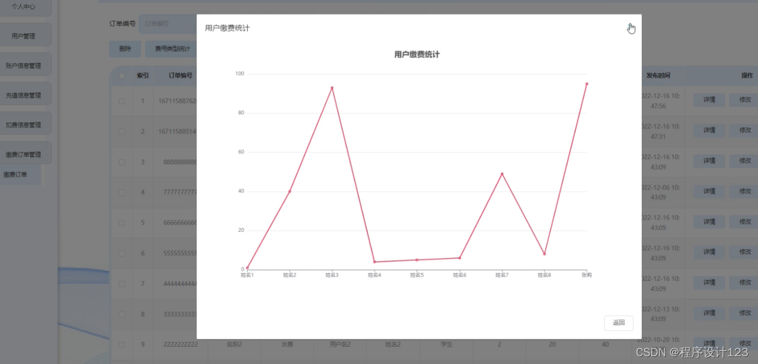The width and height of the screenshot is (758, 364).
Task: Click the 用户缴费统计 dialog header title
Action: click(227, 28)
